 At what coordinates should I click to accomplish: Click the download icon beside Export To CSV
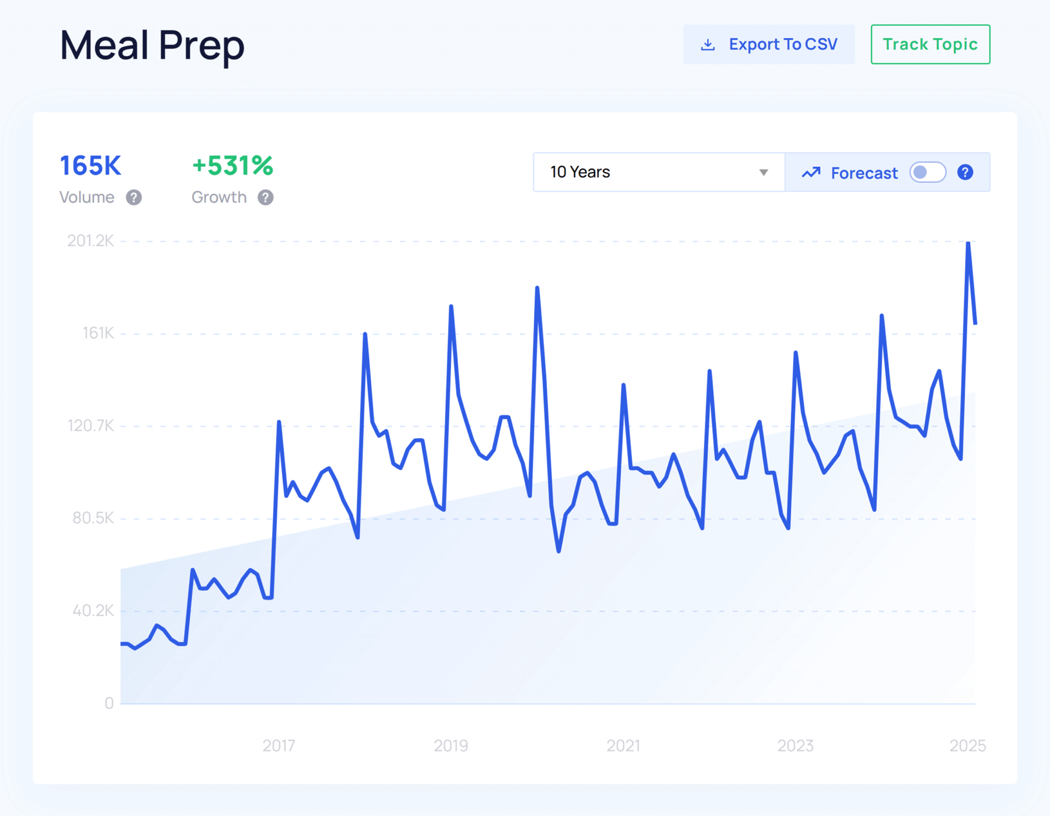(x=708, y=44)
